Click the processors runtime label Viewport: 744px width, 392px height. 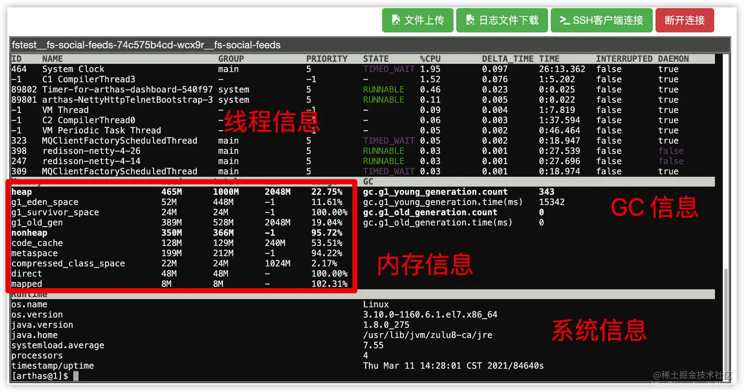point(37,356)
